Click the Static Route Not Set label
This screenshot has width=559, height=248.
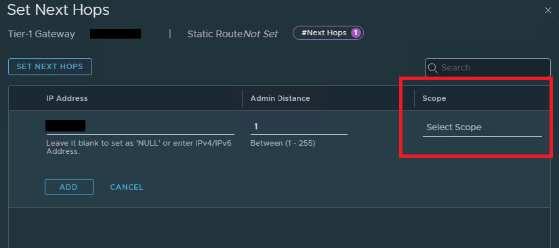(233, 34)
